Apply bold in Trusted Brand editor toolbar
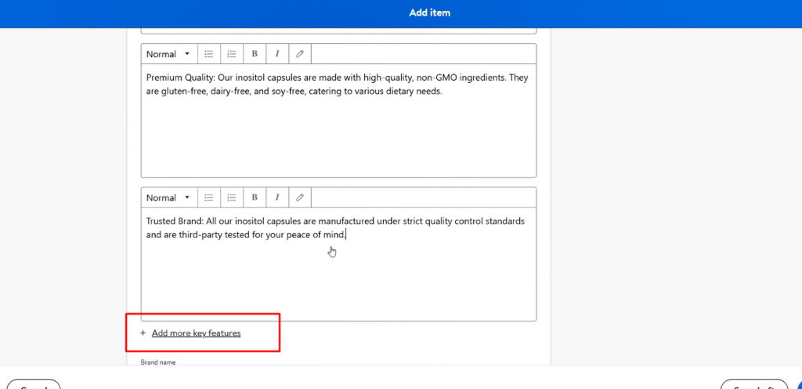This screenshot has height=389, width=802. (x=255, y=198)
